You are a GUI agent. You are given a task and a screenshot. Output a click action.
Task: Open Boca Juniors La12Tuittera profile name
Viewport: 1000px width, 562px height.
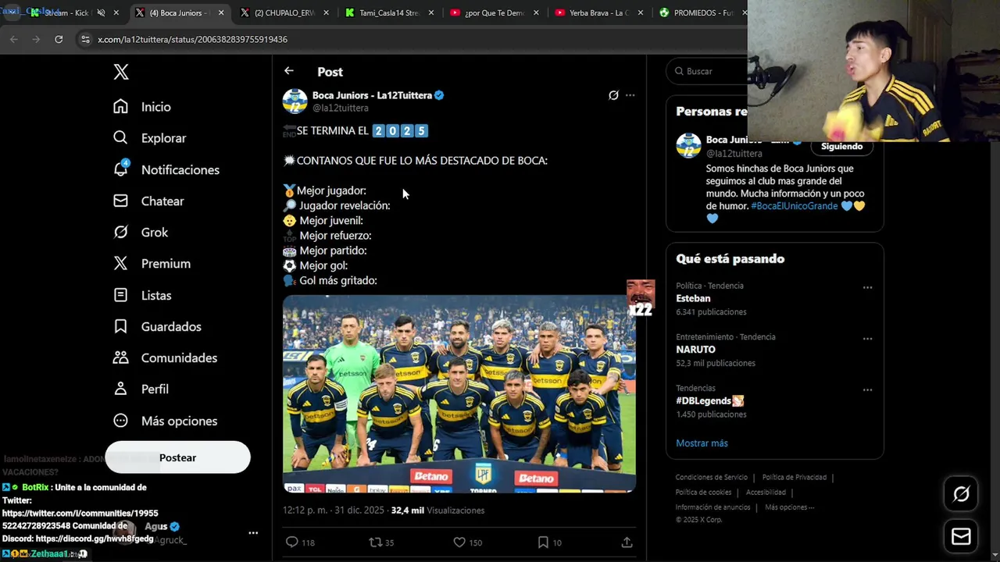[x=372, y=95]
